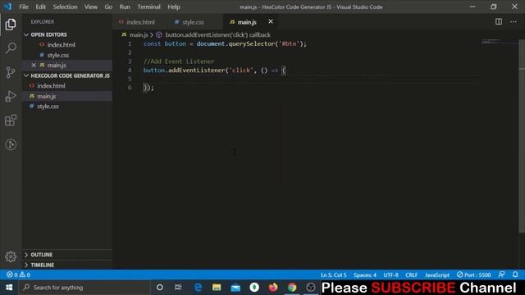
Task: Select index.html under Open Editors
Action: 67,45
